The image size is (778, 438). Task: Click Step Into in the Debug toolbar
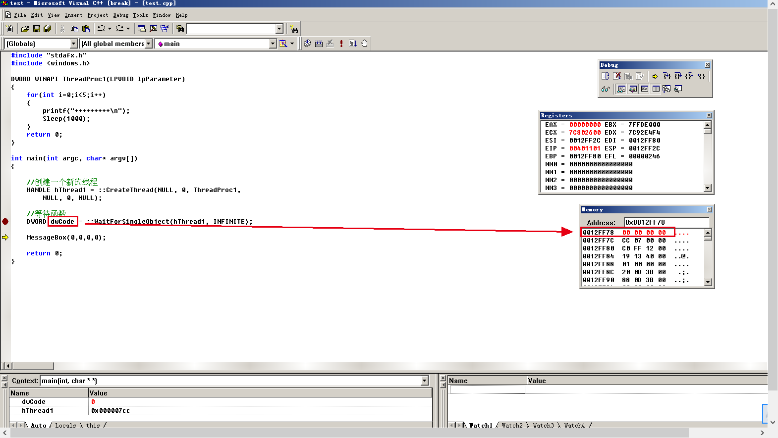(x=667, y=76)
